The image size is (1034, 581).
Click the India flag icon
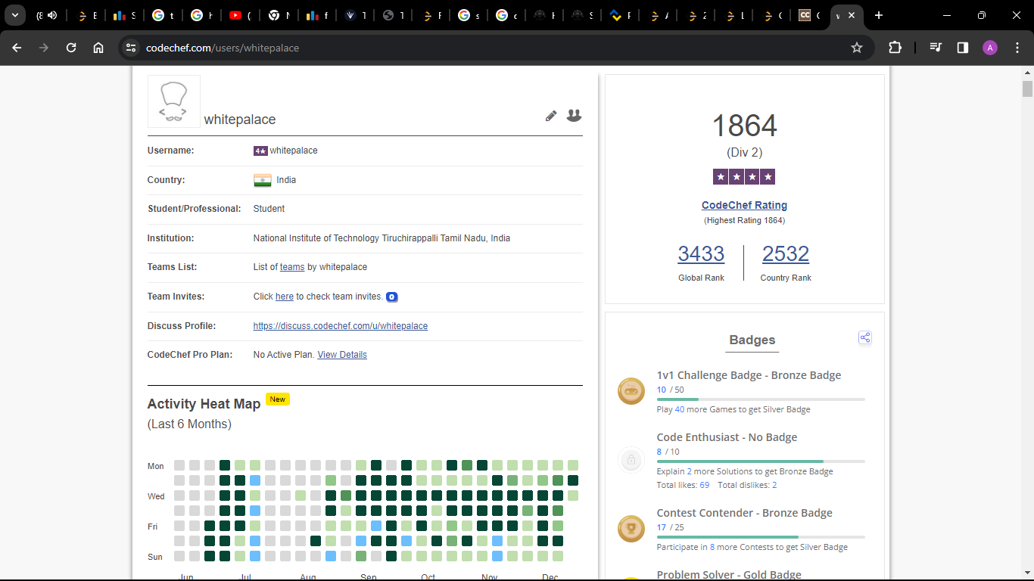click(262, 180)
